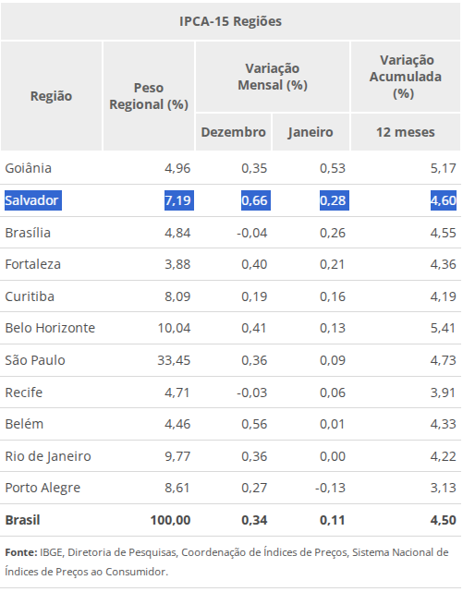Viewport: 463px width, 592px height.
Task: Click Porto Alegre's -0,13 January value
Action: point(330,488)
